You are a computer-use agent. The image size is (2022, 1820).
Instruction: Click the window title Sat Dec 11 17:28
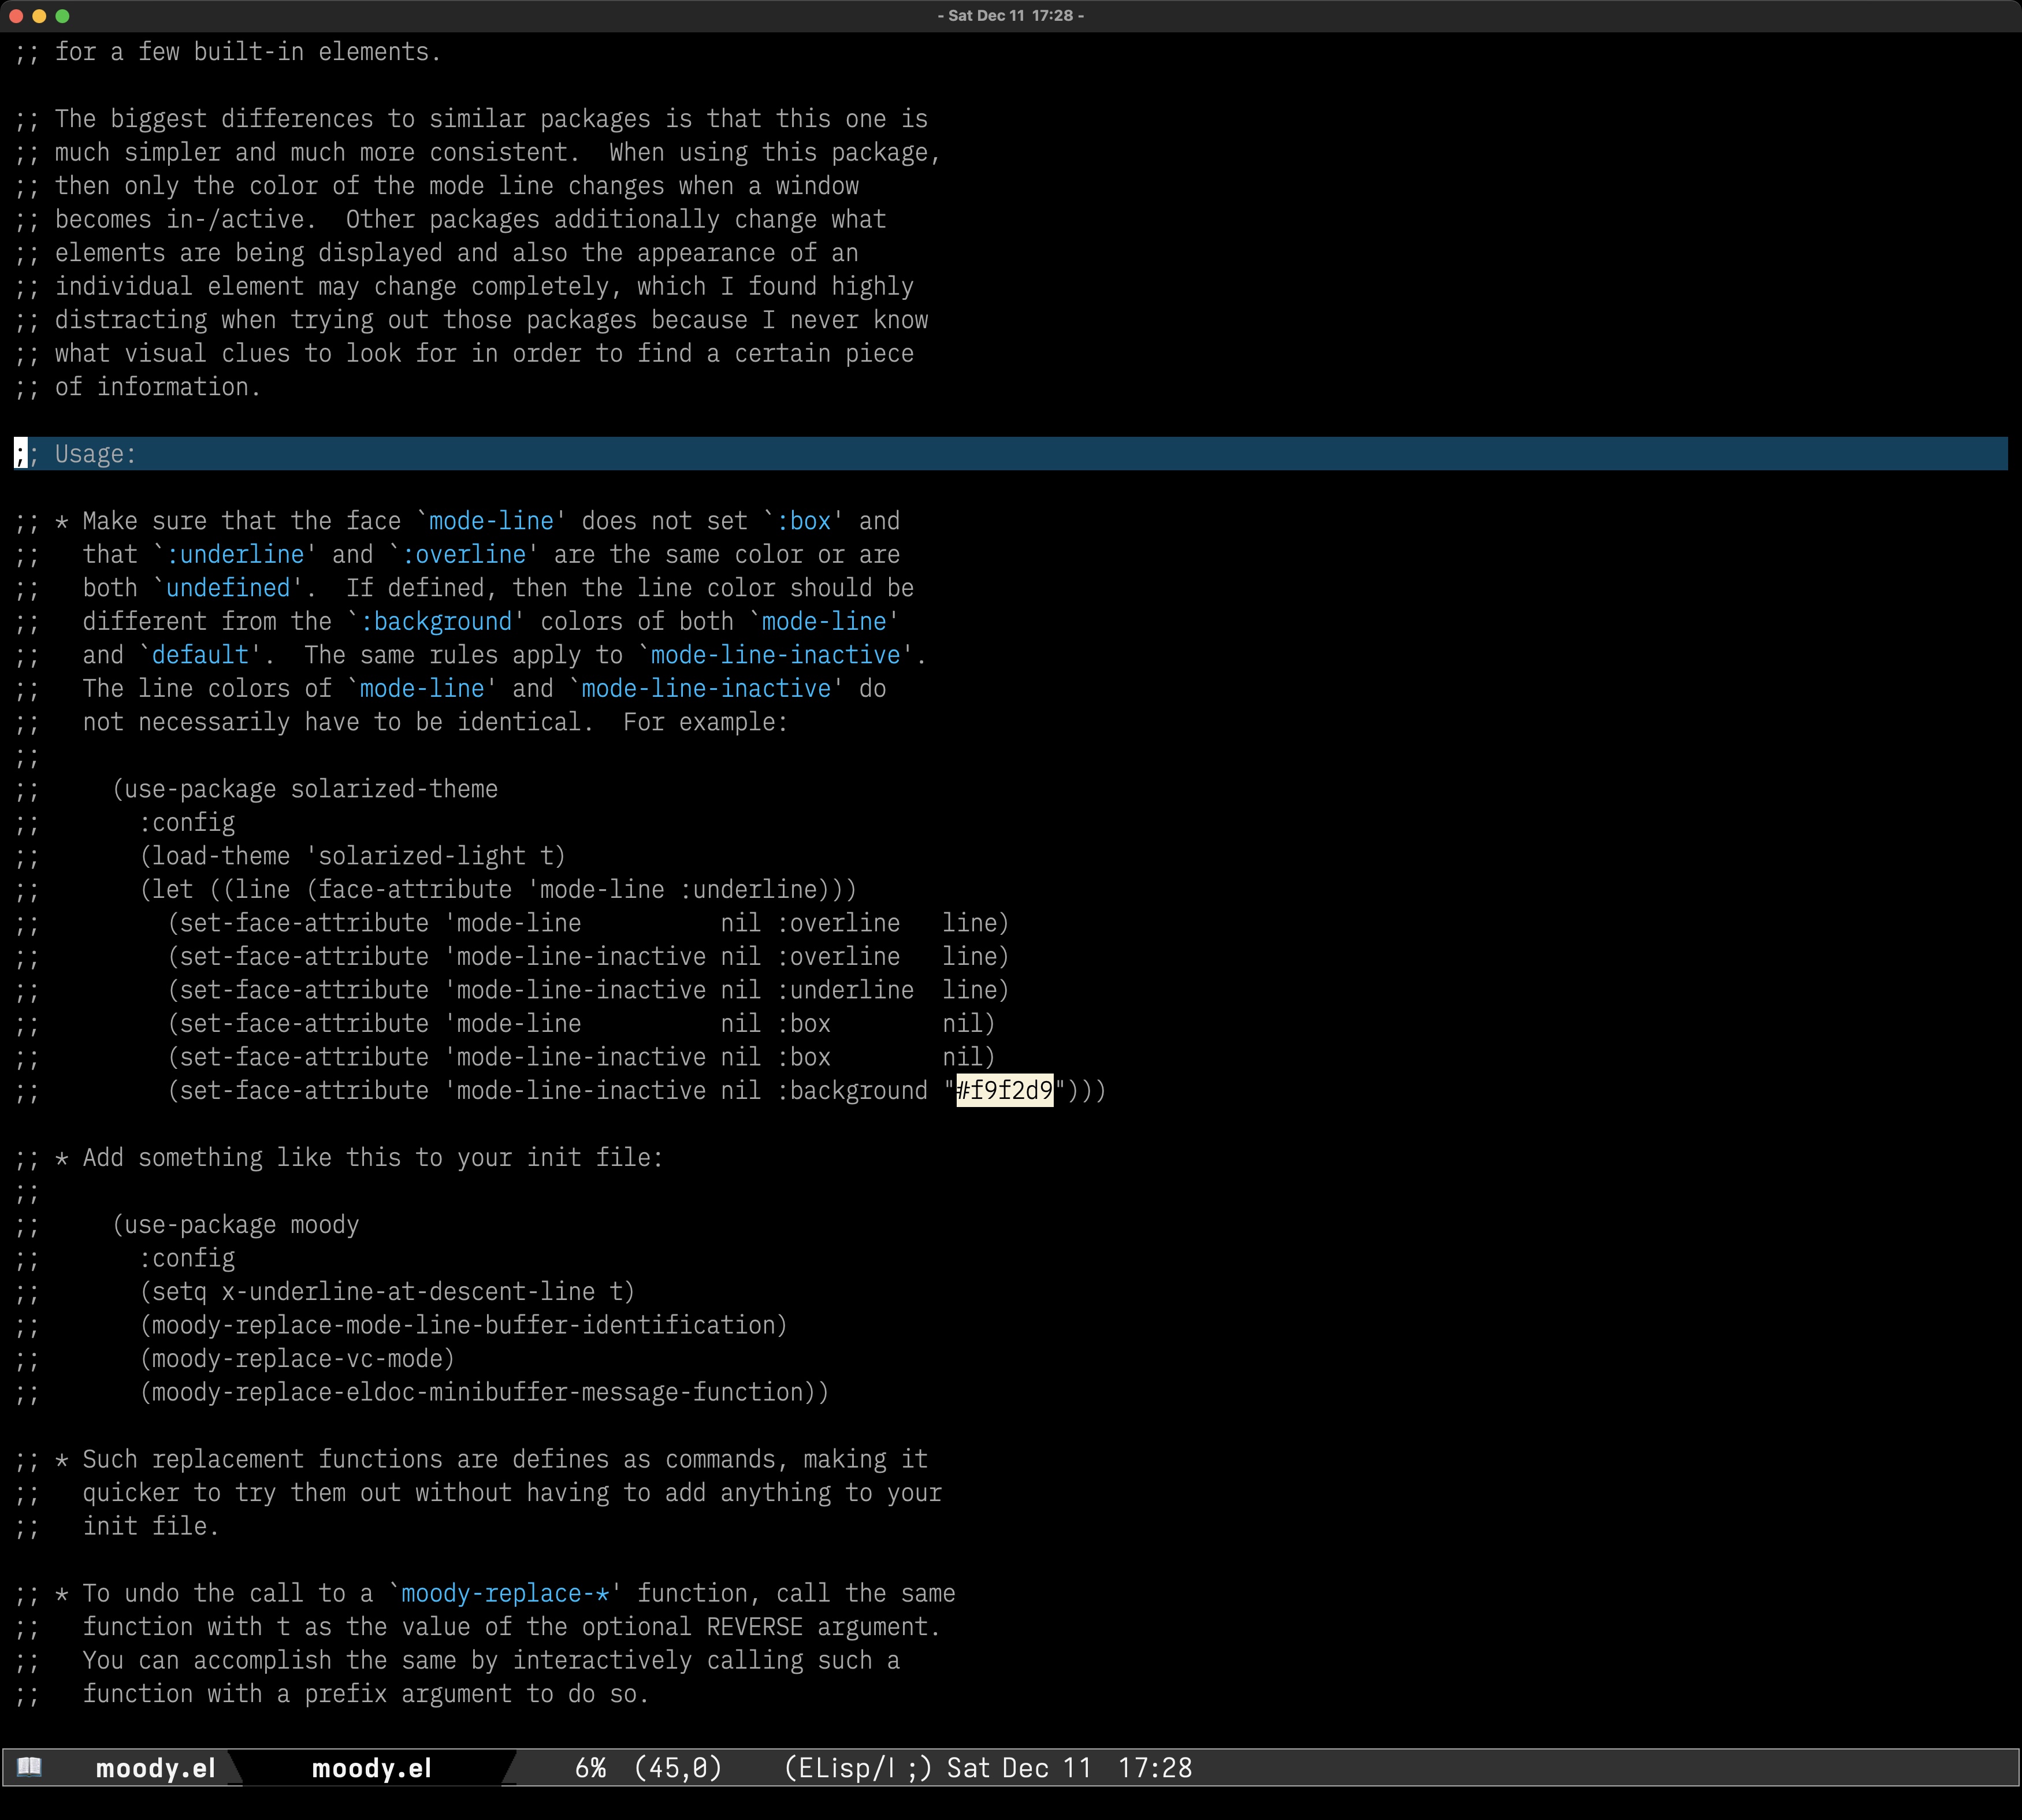[1011, 16]
